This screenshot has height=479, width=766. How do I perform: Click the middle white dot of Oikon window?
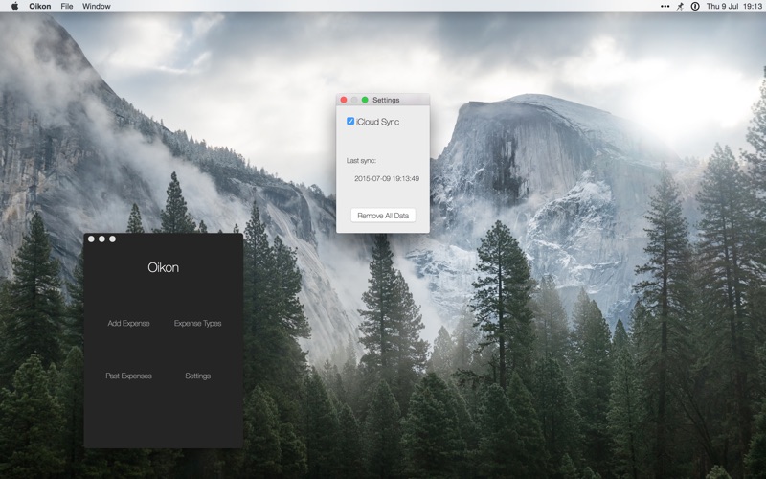pos(101,239)
